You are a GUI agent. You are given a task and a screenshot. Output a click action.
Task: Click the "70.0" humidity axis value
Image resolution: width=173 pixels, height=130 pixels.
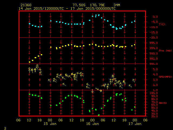tap(154, 102)
